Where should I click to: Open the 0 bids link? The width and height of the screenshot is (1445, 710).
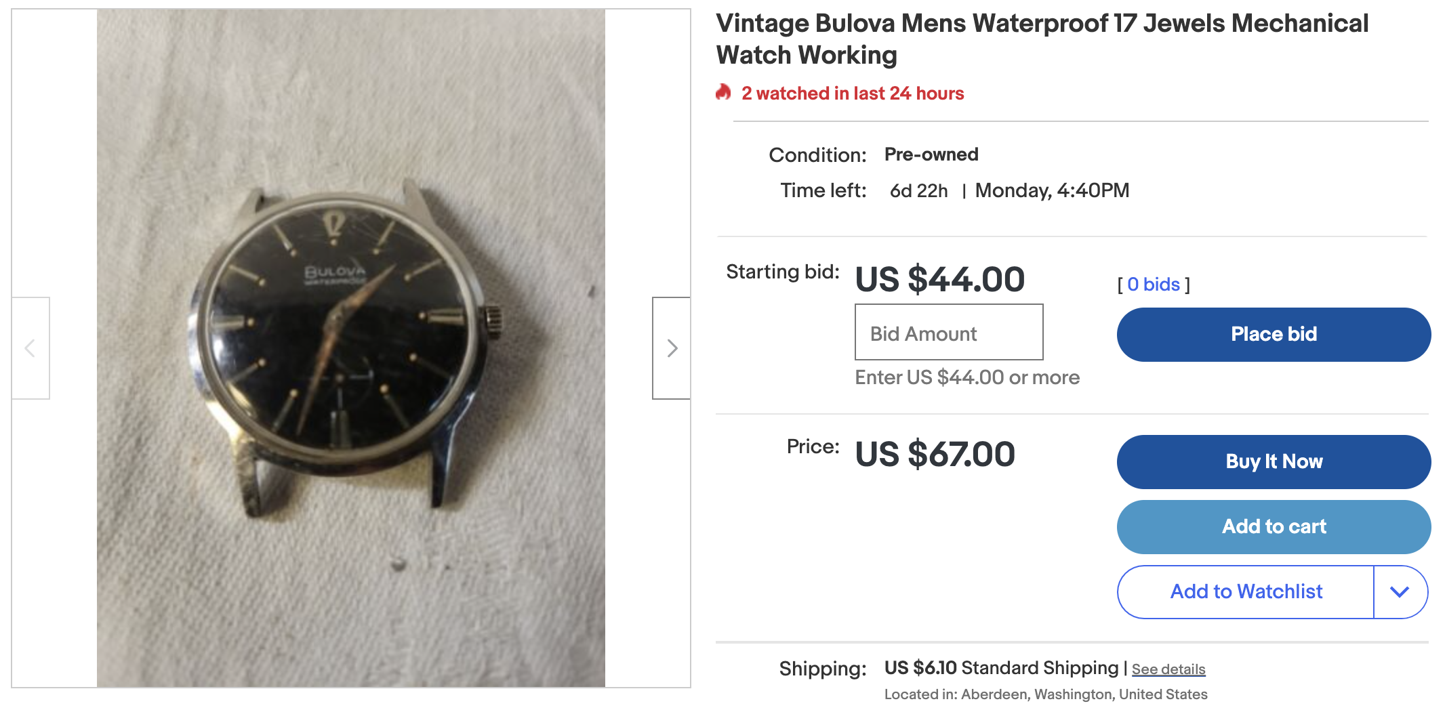point(1154,285)
